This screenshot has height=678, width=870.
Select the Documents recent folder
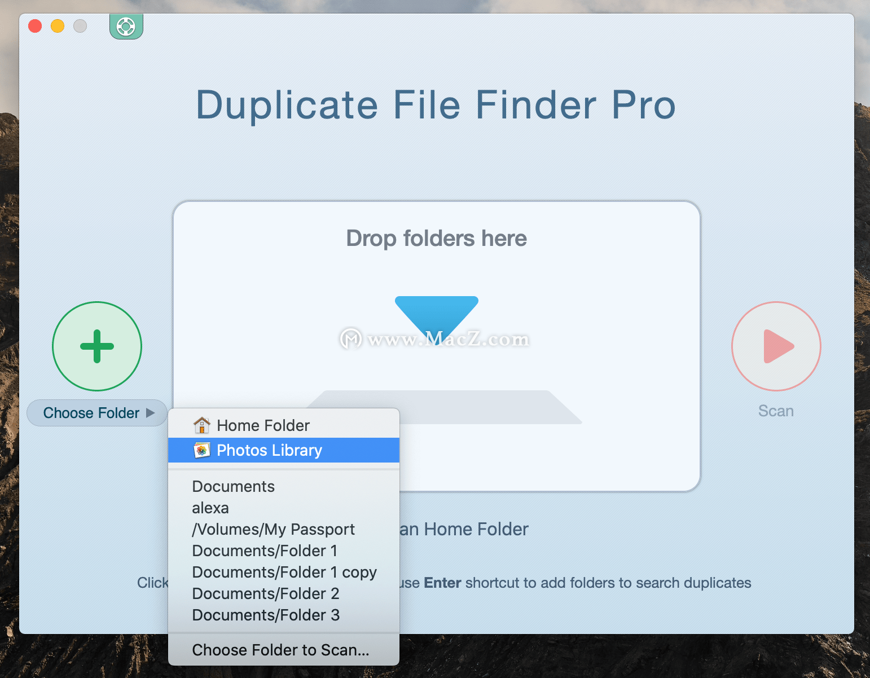(284, 486)
